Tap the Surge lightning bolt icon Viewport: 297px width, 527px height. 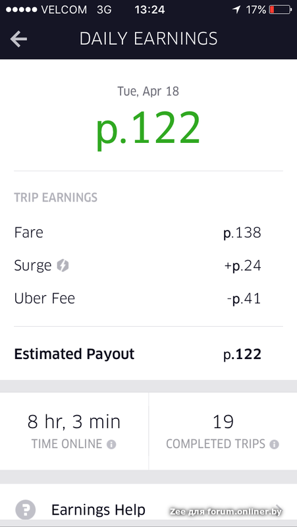click(x=63, y=265)
